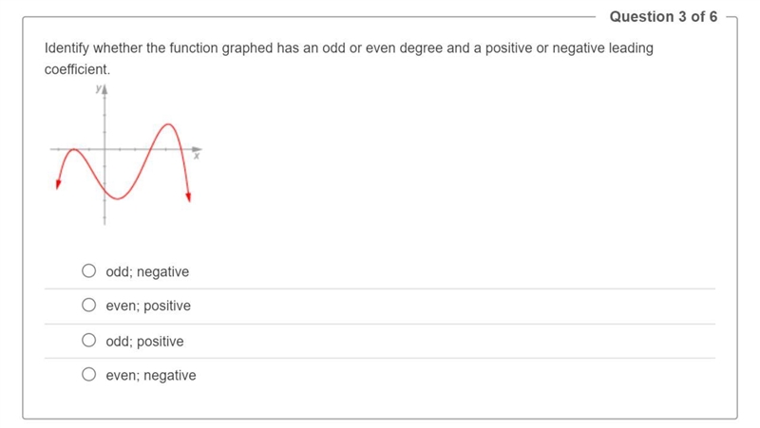Click the curve's lowest valley near the y-axis
Image resolution: width=760 pixels, height=428 pixels.
point(117,198)
